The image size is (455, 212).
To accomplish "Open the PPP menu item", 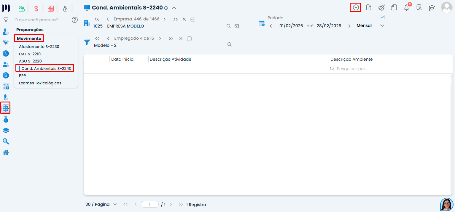I will [23, 76].
